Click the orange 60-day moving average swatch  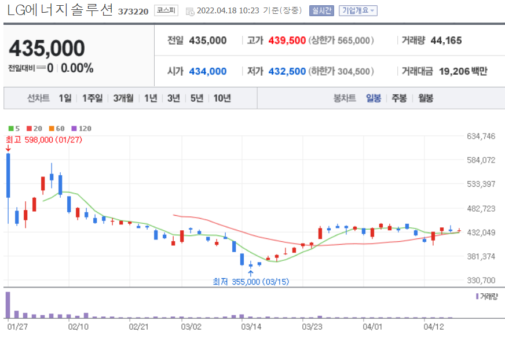[x=52, y=129]
